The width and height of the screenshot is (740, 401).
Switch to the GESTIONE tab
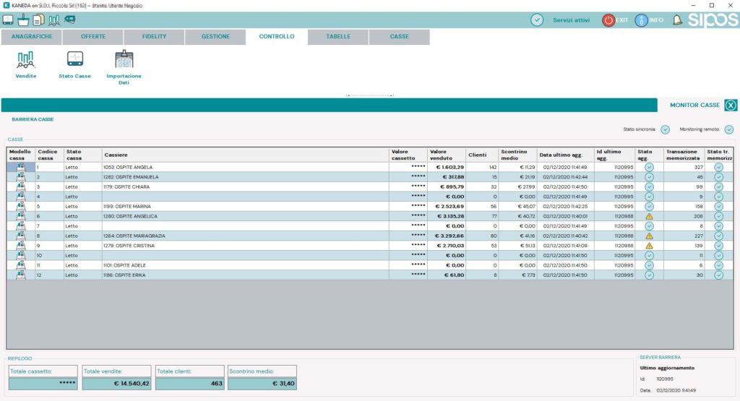pyautogui.click(x=215, y=37)
